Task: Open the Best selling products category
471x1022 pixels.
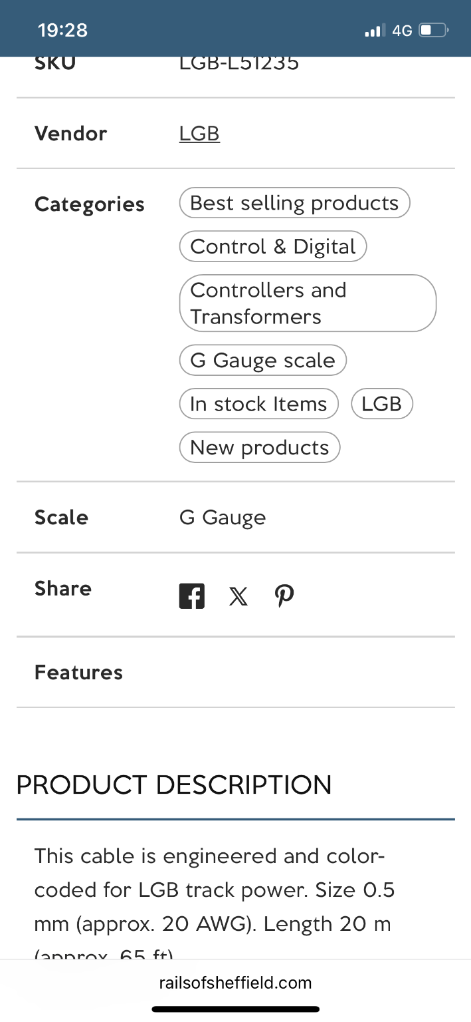Action: (294, 204)
